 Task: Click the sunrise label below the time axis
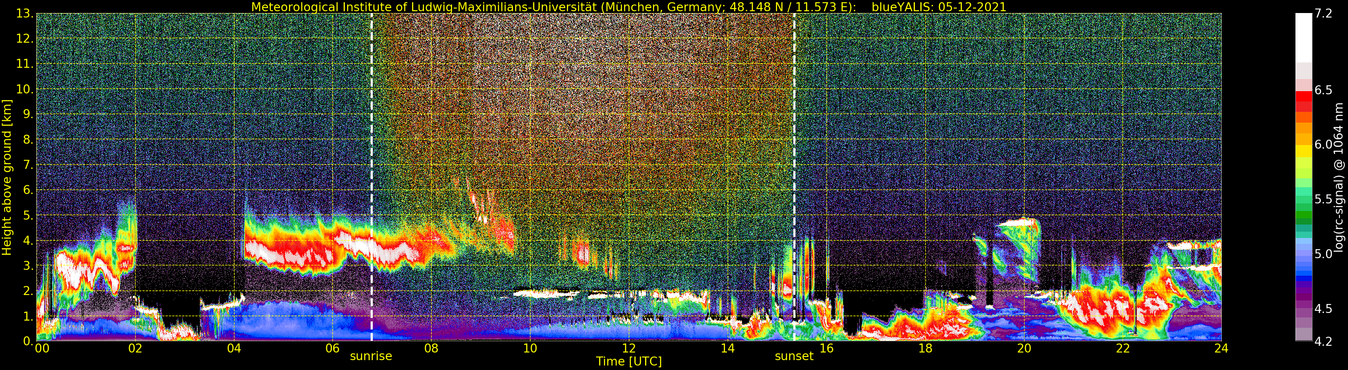371,357
